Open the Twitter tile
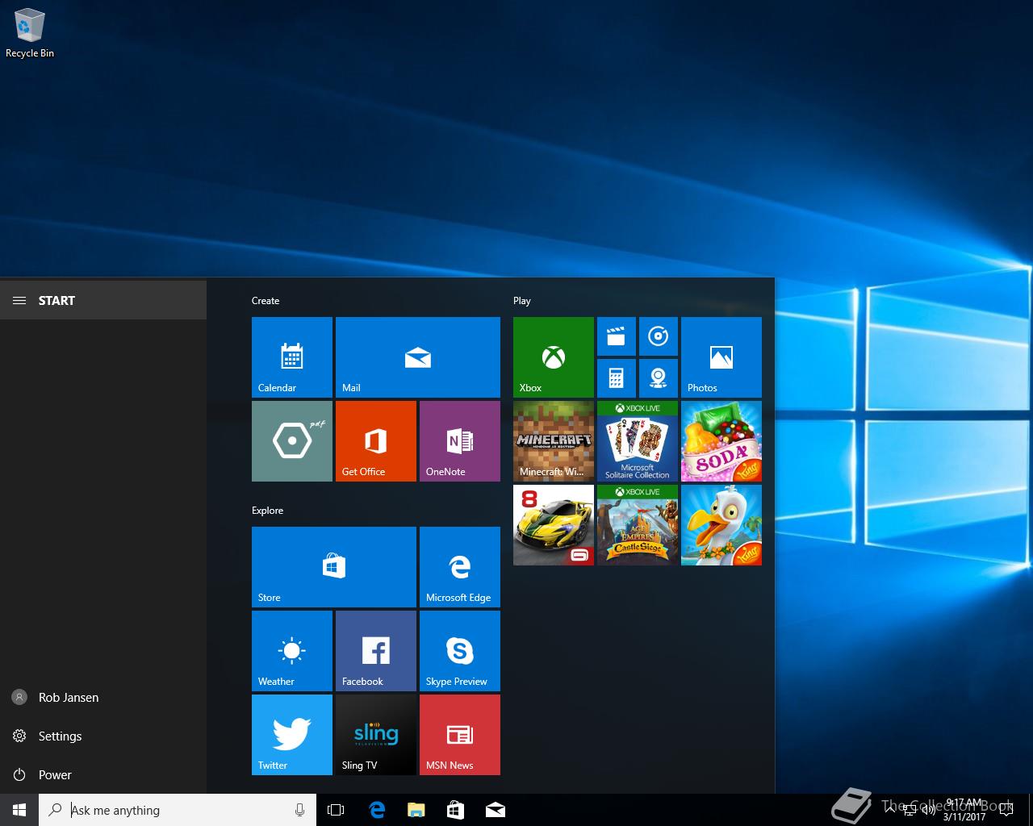The height and width of the screenshot is (826, 1033). [292, 735]
